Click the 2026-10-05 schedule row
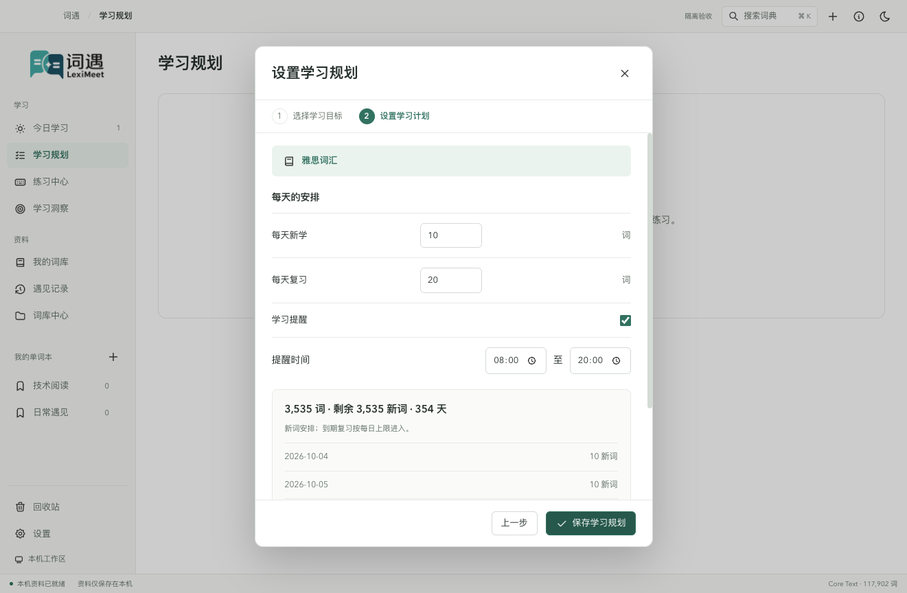Viewport: 907px width, 593px height. [451, 485]
